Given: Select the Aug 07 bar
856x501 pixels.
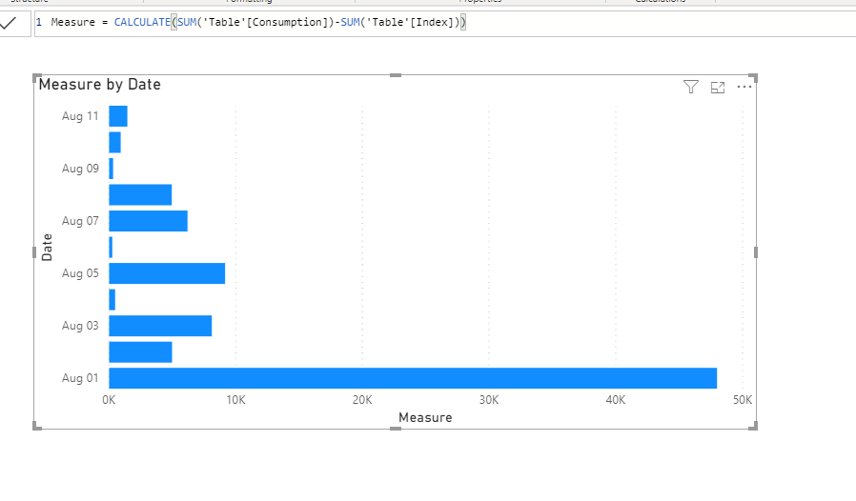Looking at the screenshot, I should [x=149, y=221].
